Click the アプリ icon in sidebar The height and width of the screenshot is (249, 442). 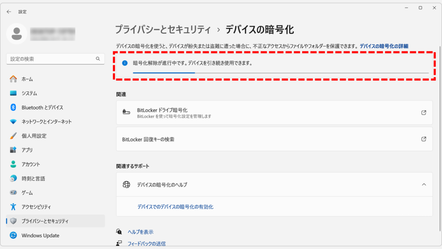pos(13,150)
